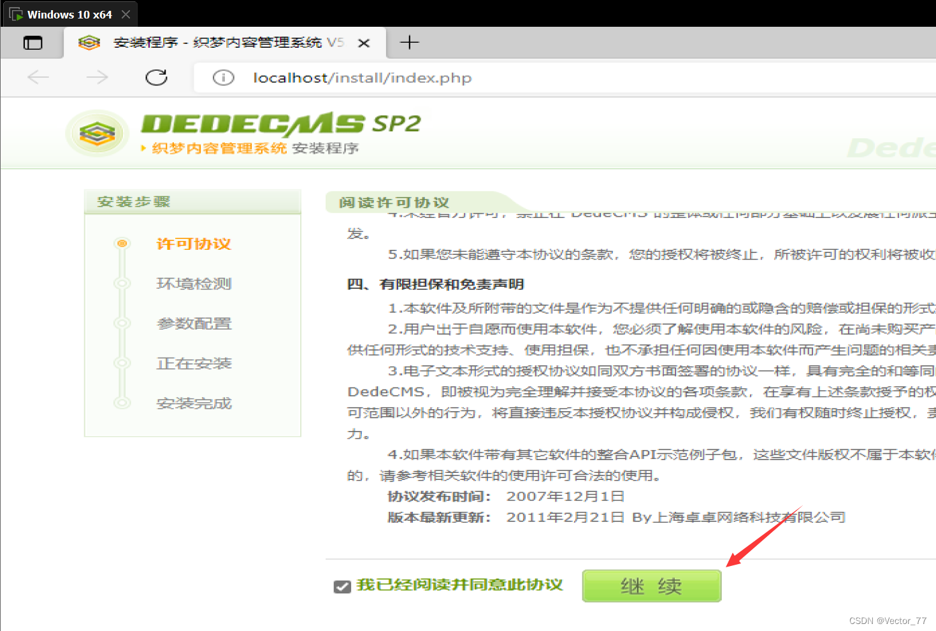The image size is (936, 631).
Task: Open a new browser tab
Action: [409, 43]
